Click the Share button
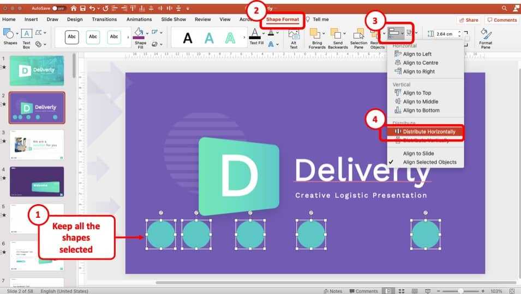521x294 pixels. click(469, 20)
